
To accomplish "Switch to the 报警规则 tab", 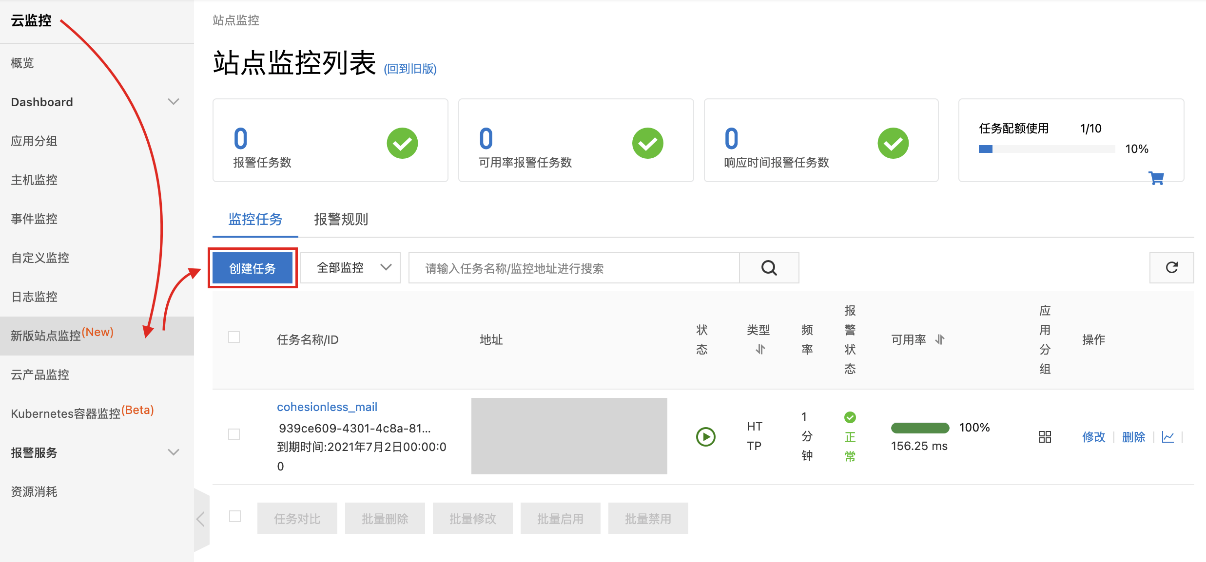I will pyautogui.click(x=341, y=219).
